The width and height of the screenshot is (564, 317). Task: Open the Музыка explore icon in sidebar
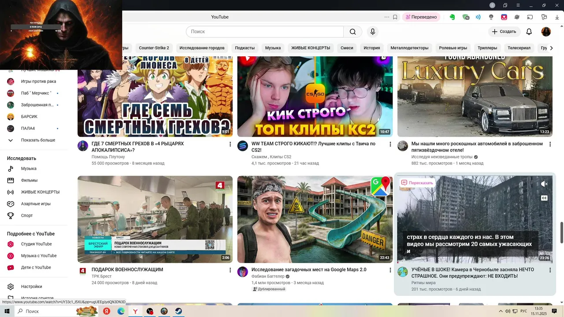11,169
